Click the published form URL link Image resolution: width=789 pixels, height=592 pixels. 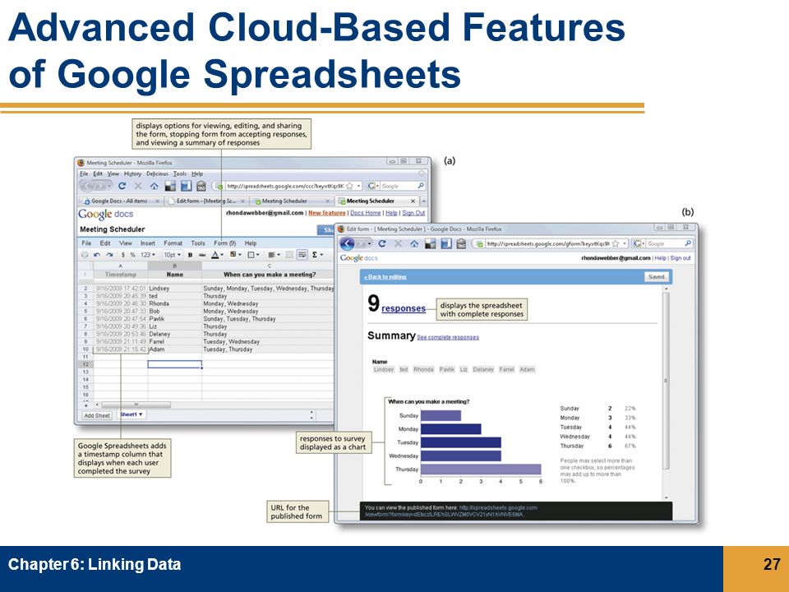[450, 511]
